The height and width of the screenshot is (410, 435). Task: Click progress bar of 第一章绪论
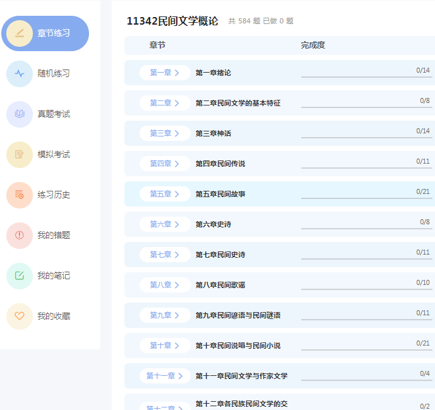pos(367,77)
